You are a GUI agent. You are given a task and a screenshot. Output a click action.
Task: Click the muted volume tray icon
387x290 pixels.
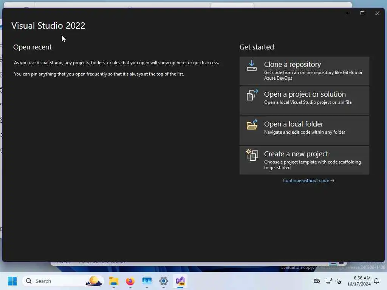click(338, 281)
